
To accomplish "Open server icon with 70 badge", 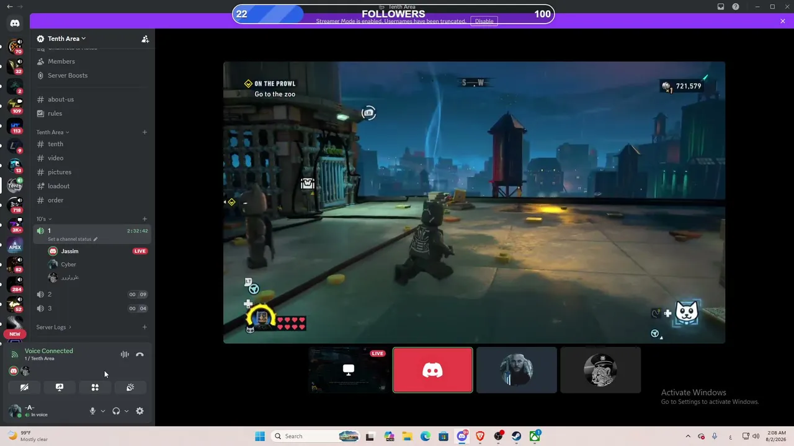I will coord(15,46).
